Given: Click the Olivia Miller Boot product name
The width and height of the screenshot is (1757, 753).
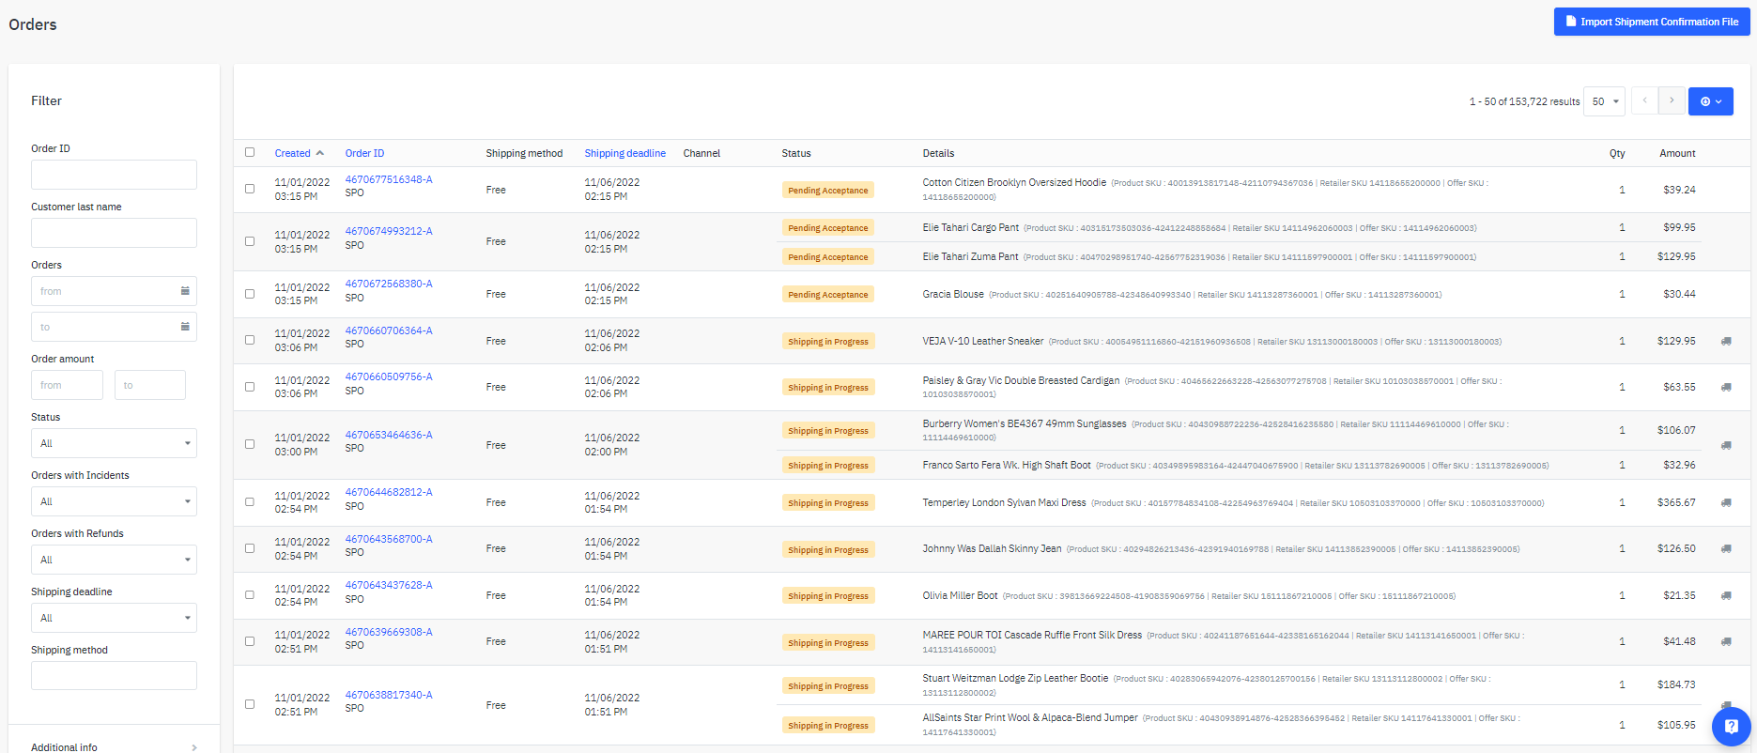Looking at the screenshot, I should click(960, 595).
